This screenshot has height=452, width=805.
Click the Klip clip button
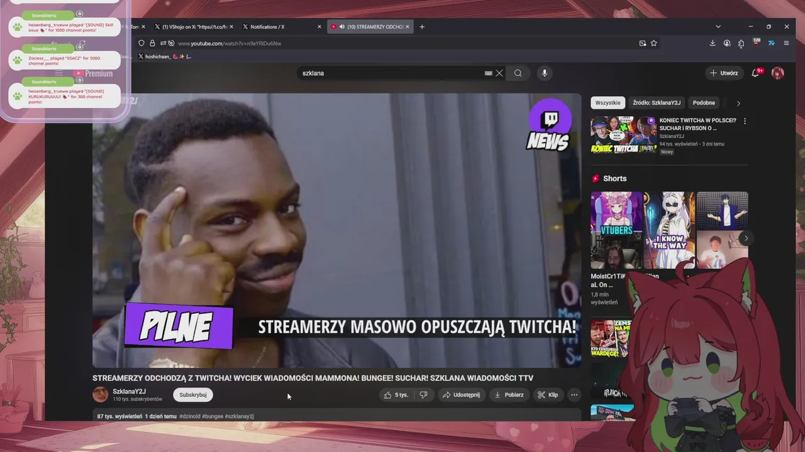pyautogui.click(x=548, y=395)
